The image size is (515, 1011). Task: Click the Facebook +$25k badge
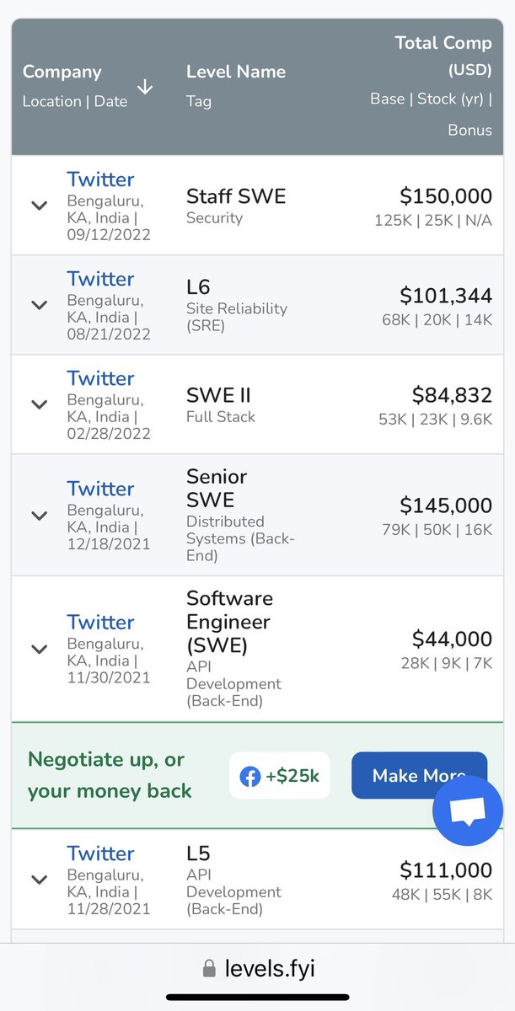tap(280, 776)
